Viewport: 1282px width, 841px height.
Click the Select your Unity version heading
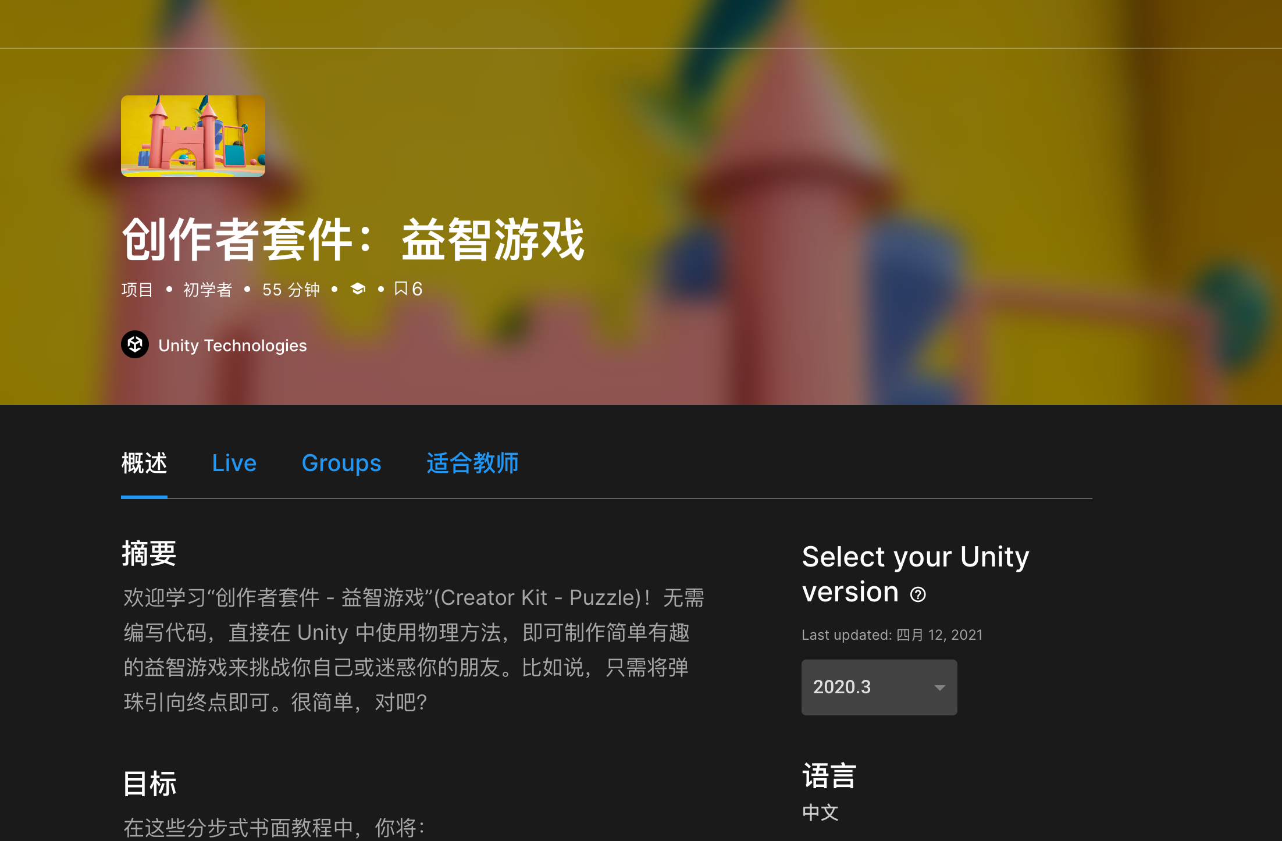pyautogui.click(x=916, y=574)
